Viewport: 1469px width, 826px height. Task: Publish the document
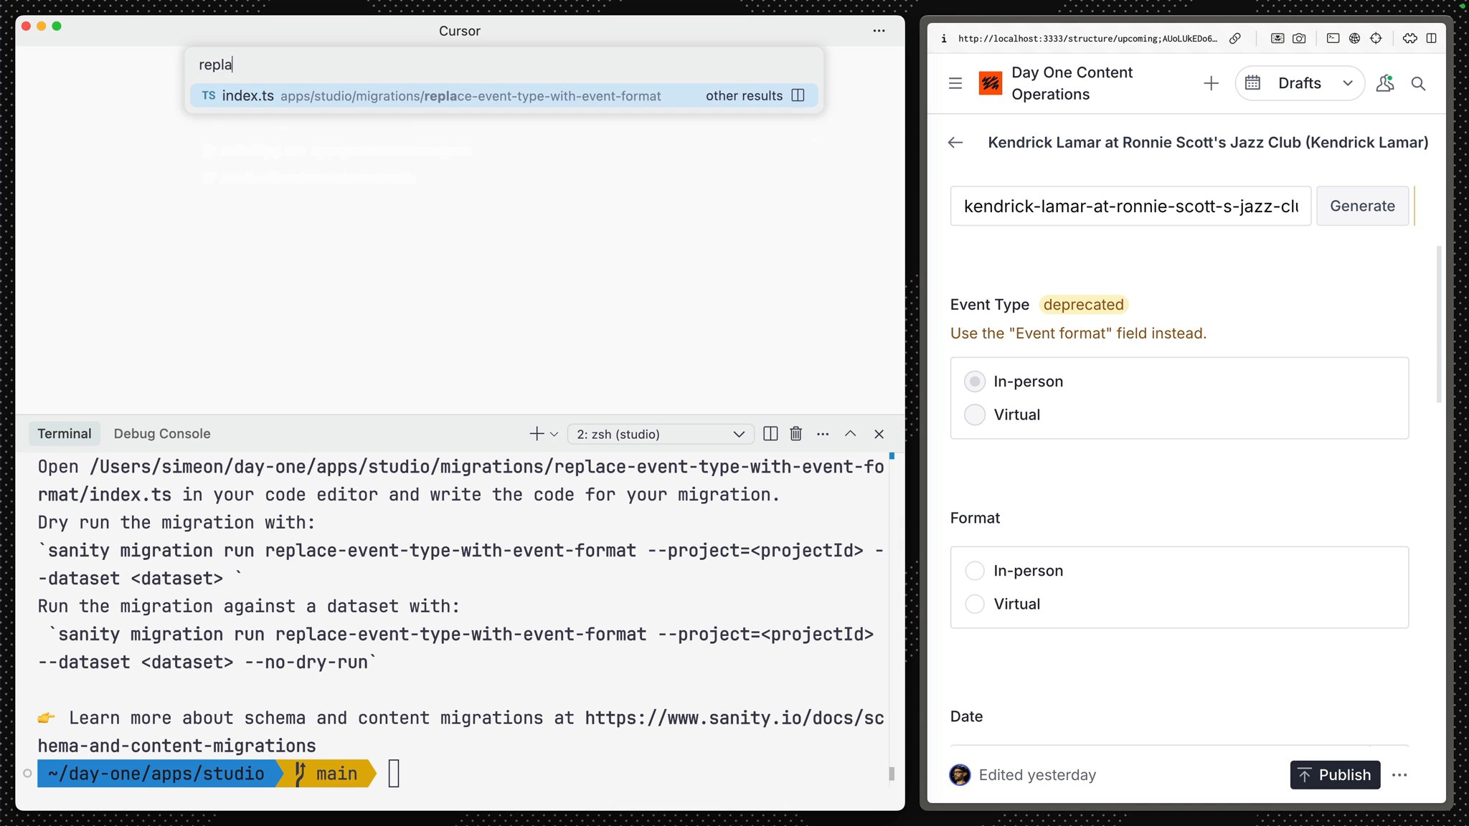pyautogui.click(x=1335, y=775)
